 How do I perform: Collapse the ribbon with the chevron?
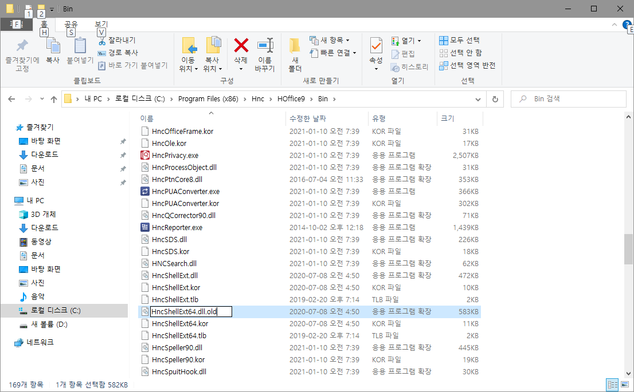[x=614, y=25]
